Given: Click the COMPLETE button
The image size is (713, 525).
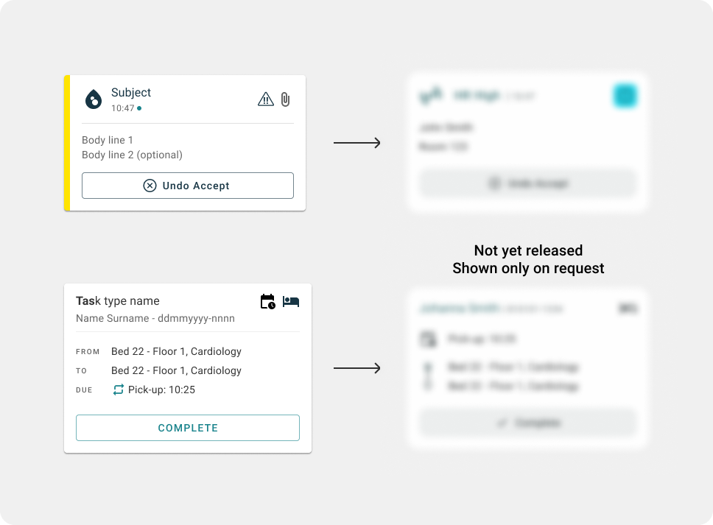Looking at the screenshot, I should click(188, 428).
